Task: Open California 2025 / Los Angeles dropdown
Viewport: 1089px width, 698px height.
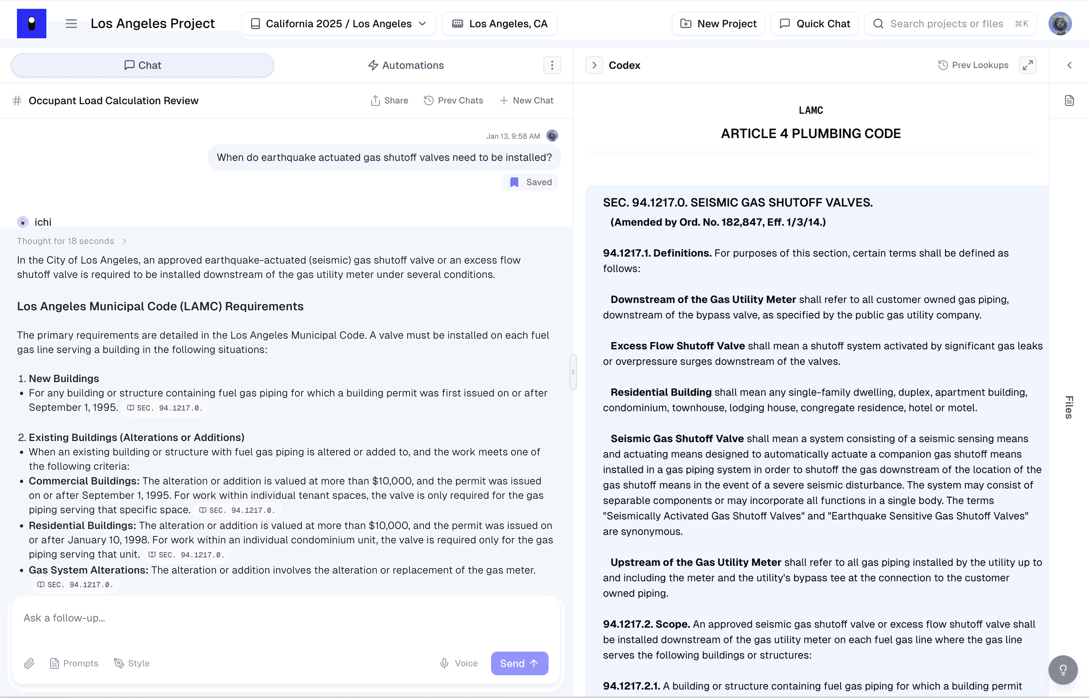Action: [x=339, y=24]
